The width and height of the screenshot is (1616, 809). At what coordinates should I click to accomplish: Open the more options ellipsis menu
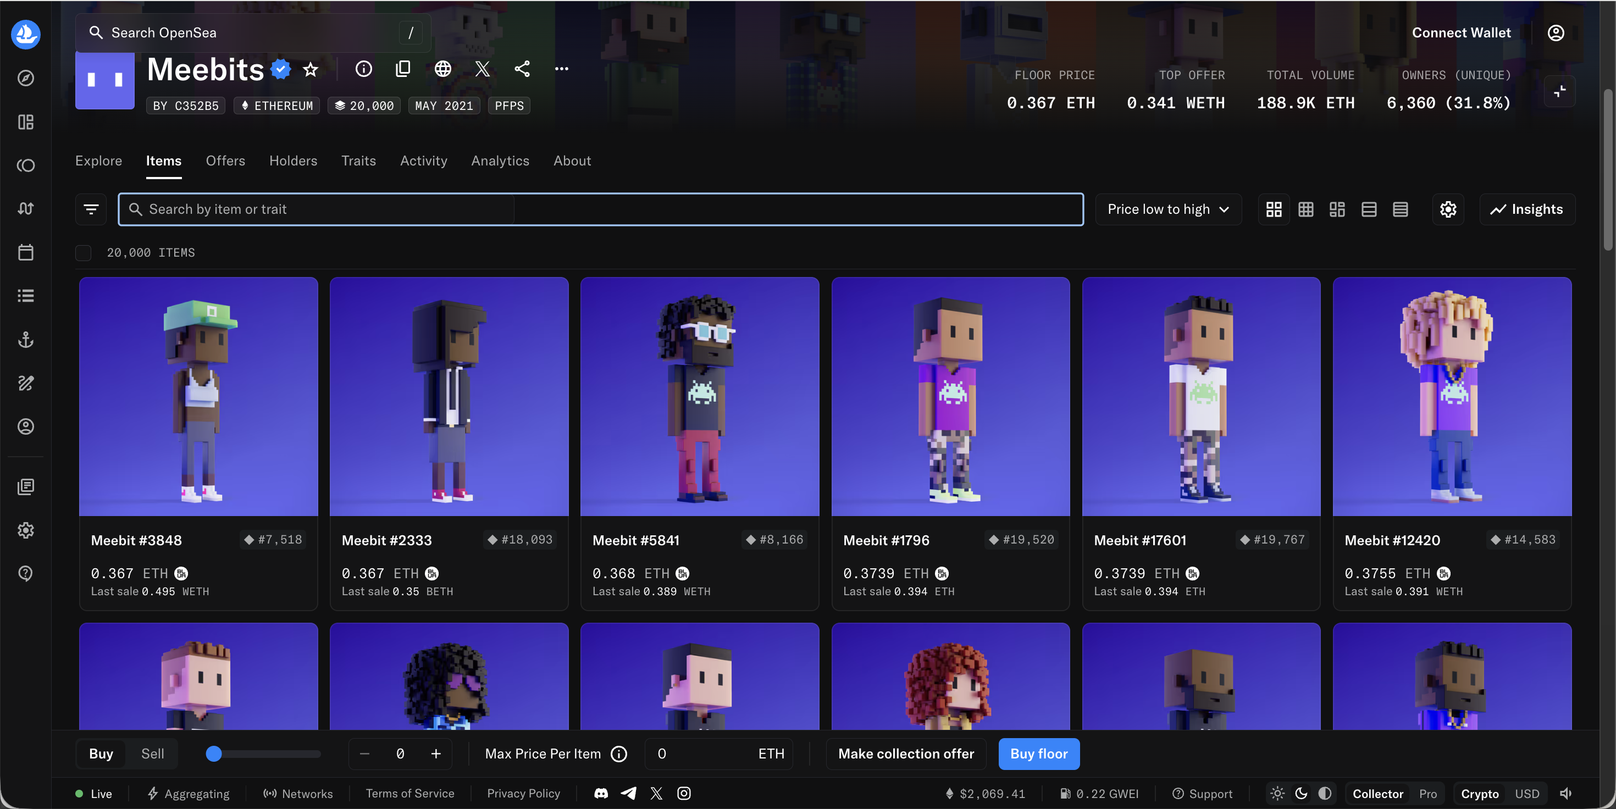tap(561, 69)
